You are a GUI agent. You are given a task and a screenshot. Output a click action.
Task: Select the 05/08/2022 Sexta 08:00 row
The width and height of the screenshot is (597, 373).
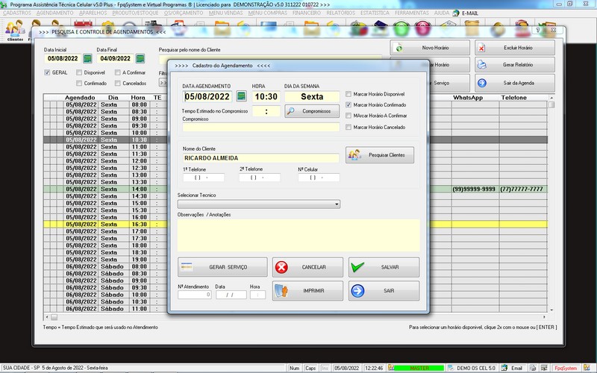[296, 104]
